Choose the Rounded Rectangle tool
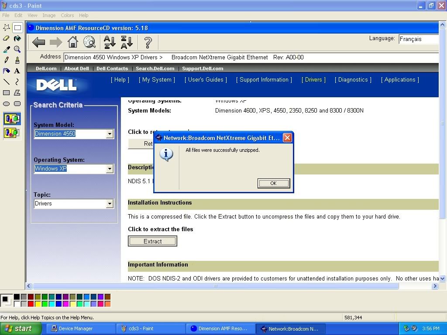Viewport: 447px width, 335px height. (17, 104)
